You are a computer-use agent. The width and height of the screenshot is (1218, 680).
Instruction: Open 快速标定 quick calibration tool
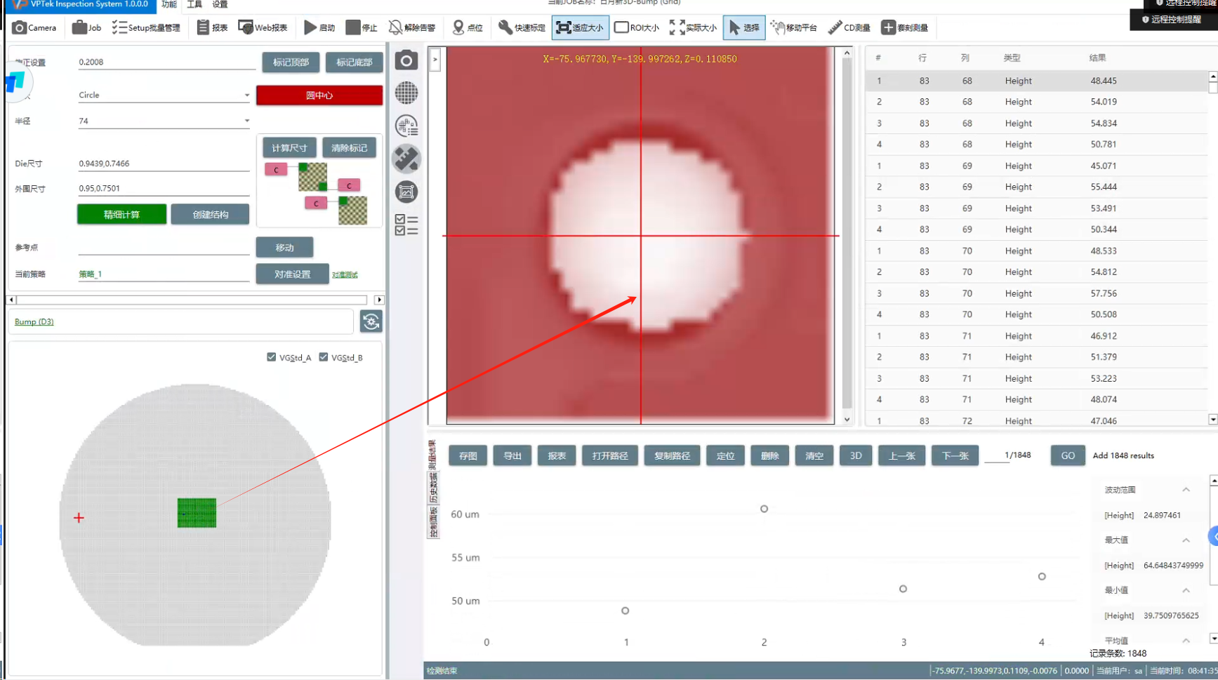tap(522, 27)
